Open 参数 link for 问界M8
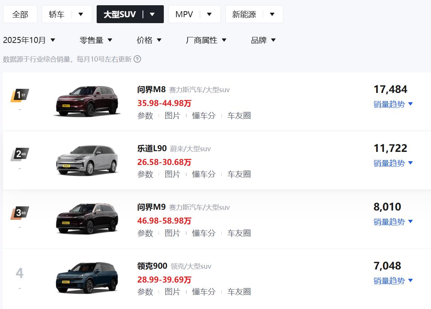The image size is (431, 309). pos(145,116)
